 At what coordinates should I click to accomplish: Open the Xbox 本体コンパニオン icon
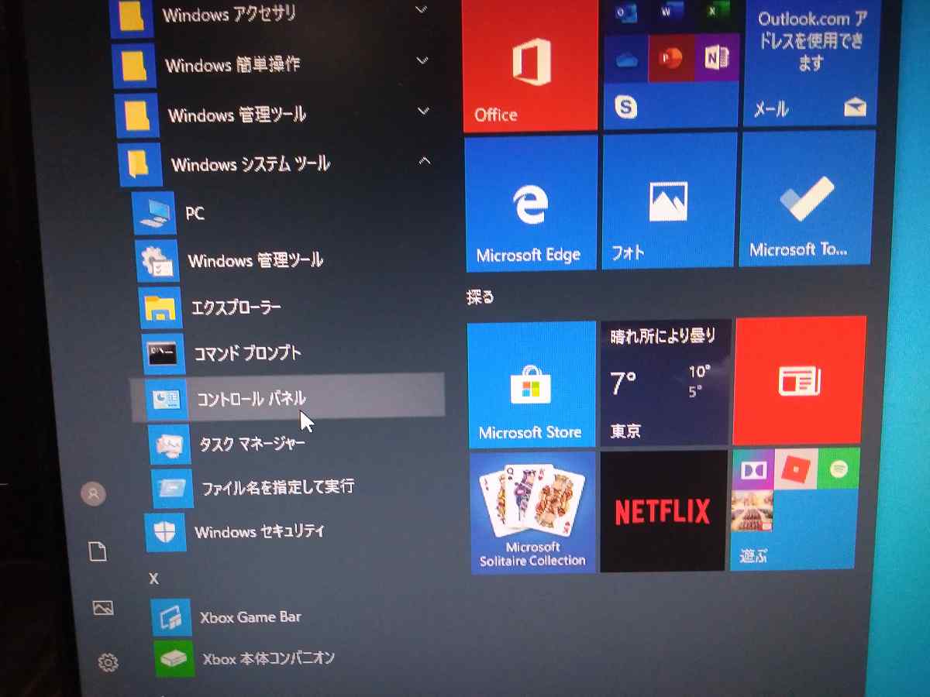tap(174, 658)
